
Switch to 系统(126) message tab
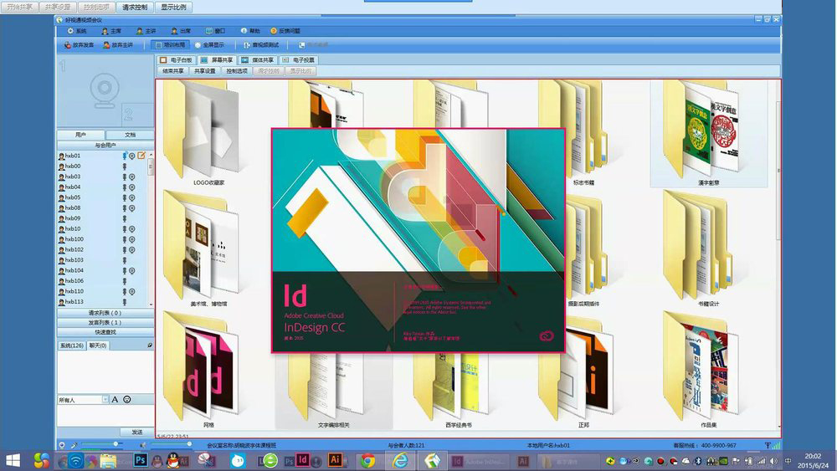[71, 346]
